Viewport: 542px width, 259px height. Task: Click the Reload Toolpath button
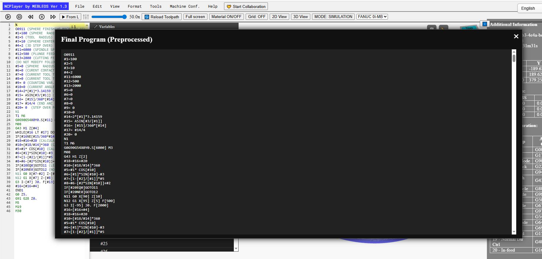pyautogui.click(x=162, y=17)
